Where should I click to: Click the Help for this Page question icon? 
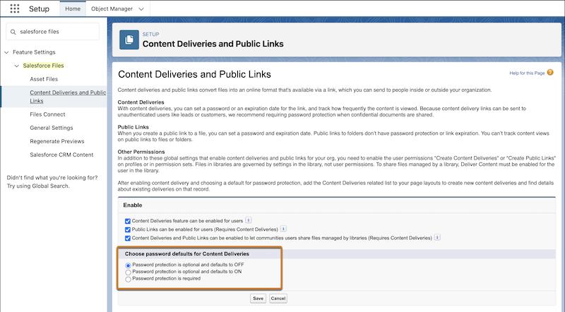coord(550,73)
